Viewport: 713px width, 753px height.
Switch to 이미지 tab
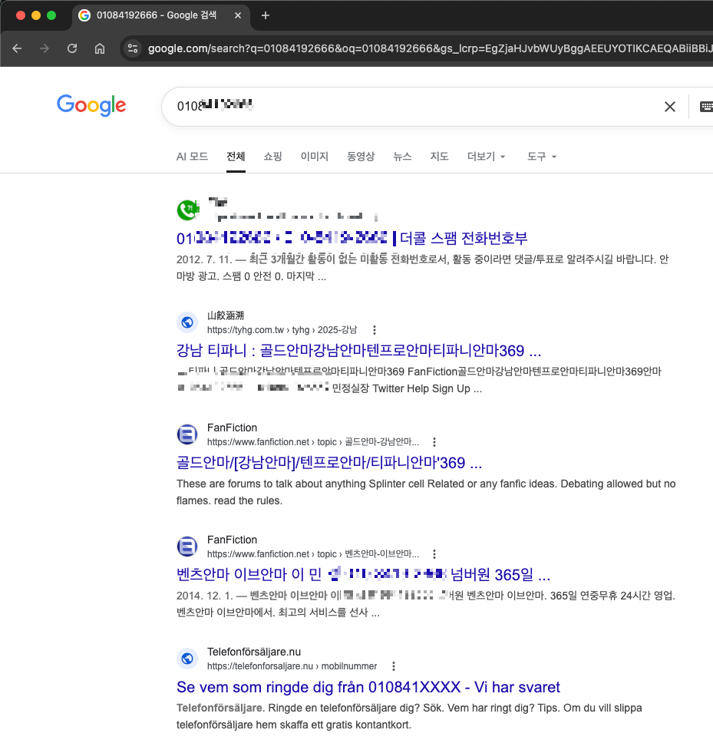point(315,157)
